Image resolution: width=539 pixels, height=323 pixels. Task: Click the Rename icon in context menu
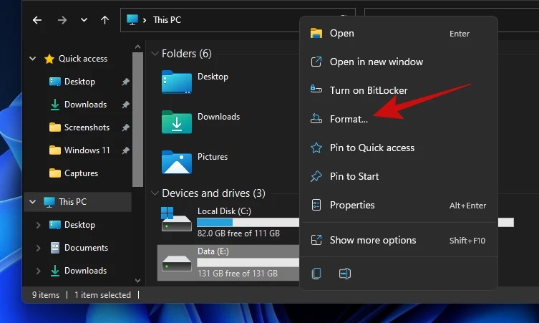345,274
